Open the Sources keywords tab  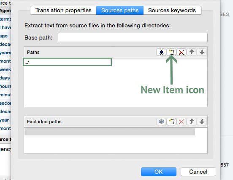(x=172, y=11)
